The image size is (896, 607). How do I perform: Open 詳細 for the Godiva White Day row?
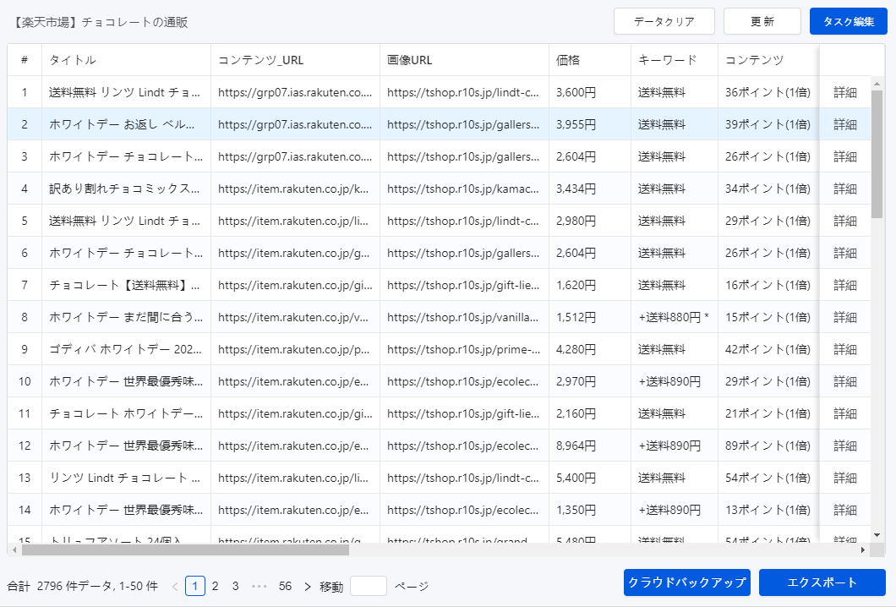(x=846, y=349)
